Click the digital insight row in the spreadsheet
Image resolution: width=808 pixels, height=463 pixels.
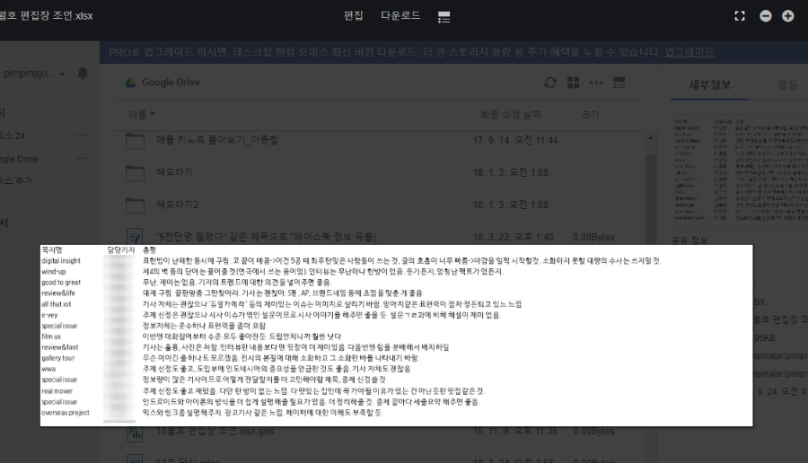61,260
